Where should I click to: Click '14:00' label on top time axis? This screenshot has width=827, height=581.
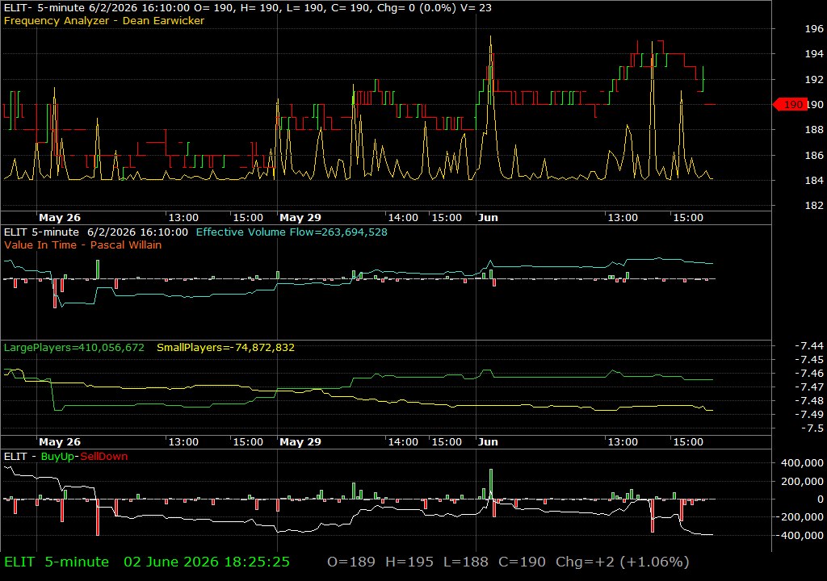[x=403, y=217]
